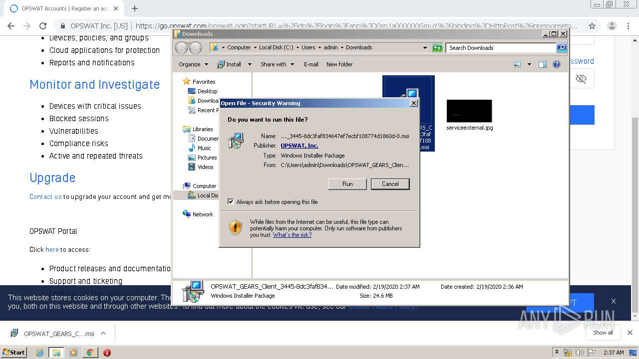Open Explorer help question-mark icon
The width and height of the screenshot is (639, 359).
(x=557, y=64)
